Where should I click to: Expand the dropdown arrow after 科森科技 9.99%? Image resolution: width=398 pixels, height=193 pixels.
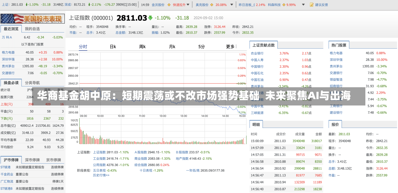pos(304,5)
